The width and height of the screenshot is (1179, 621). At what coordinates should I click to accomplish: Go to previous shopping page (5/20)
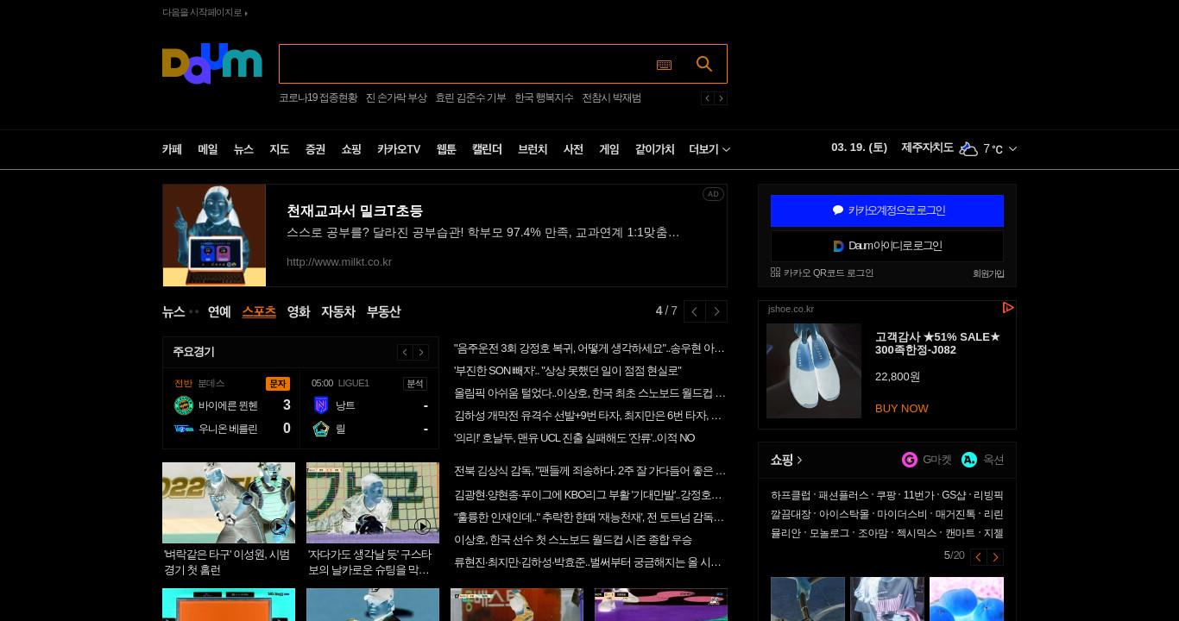tap(979, 557)
